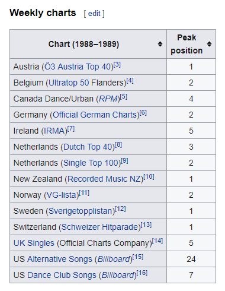Open UK Singles link
Viewport: 225px width, 291px height.
[34, 243]
